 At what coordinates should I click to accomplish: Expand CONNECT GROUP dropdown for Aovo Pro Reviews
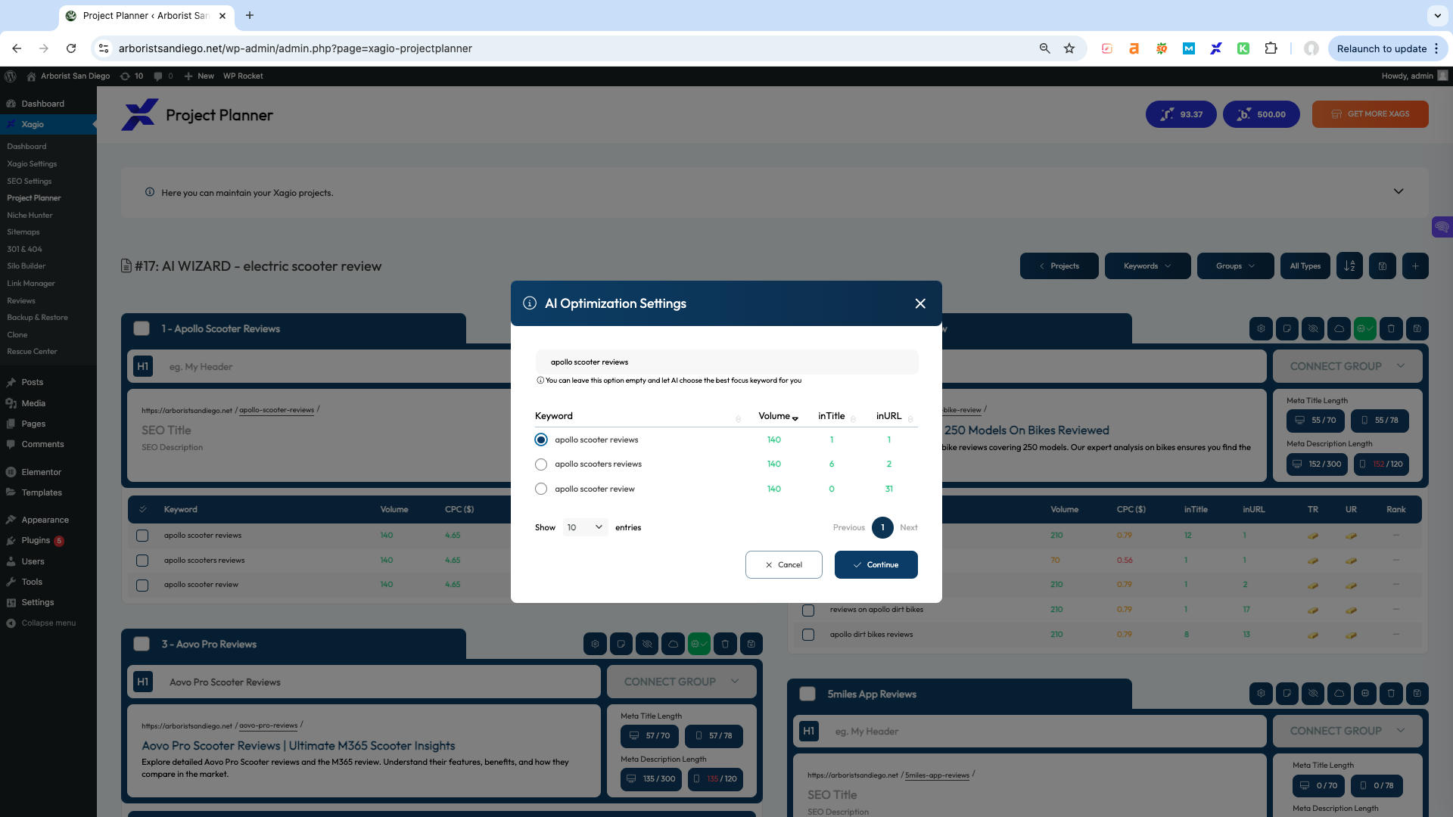click(681, 682)
